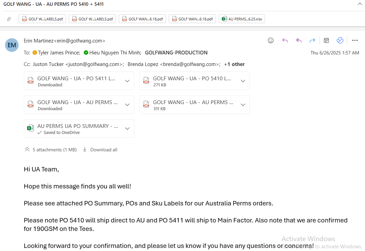This screenshot has width=365, height=251.
Task: Select recipient Tyler James Prince
Action: click(x=59, y=53)
